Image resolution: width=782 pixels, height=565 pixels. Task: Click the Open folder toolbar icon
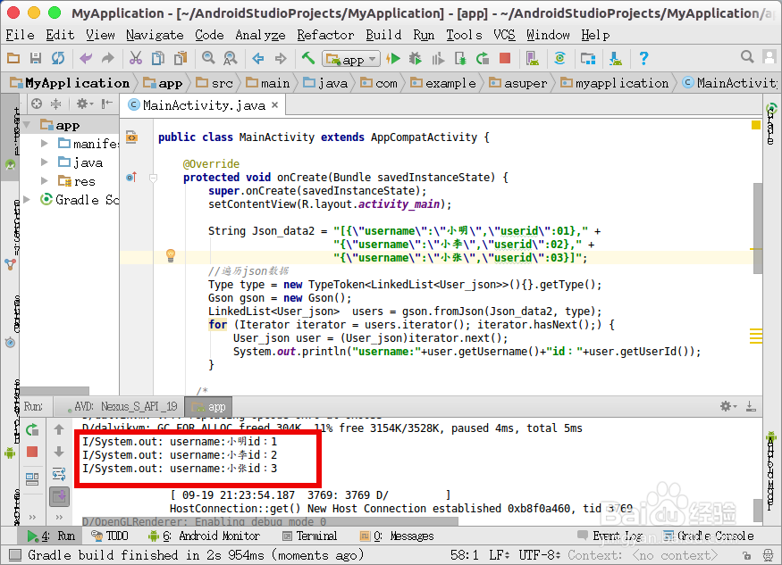[x=13, y=58]
